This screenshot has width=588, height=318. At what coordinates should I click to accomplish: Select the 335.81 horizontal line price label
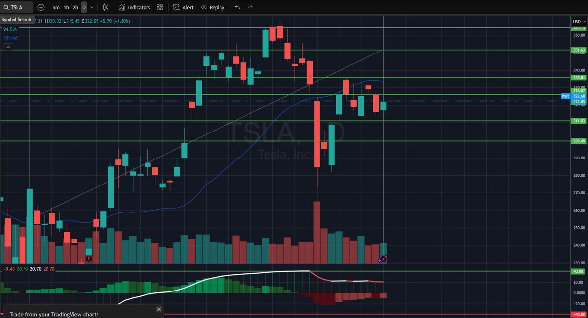click(x=579, y=78)
